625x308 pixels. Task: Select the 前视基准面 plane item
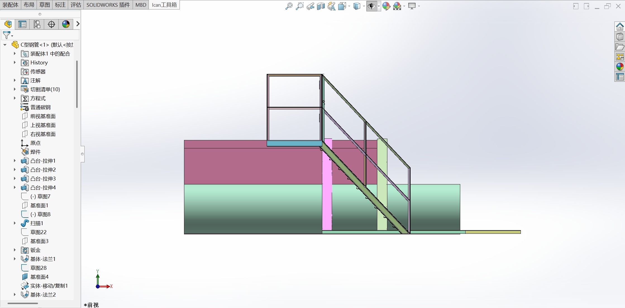coord(43,116)
